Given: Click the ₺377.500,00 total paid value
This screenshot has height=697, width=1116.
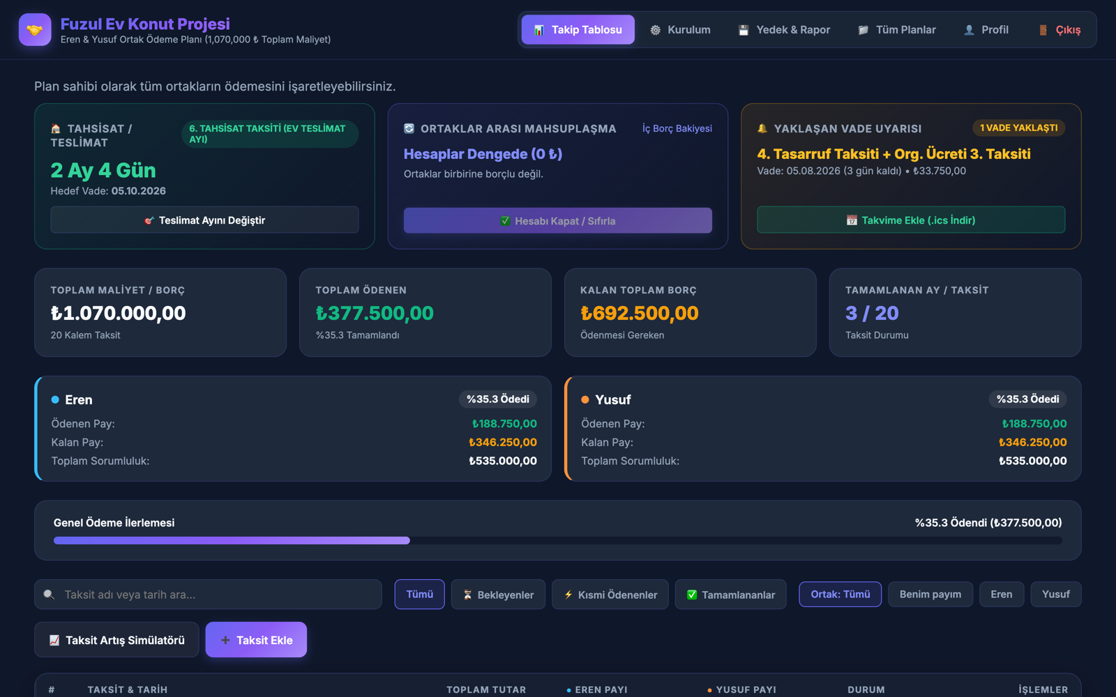Looking at the screenshot, I should pos(375,314).
